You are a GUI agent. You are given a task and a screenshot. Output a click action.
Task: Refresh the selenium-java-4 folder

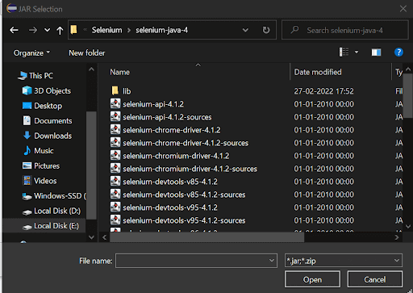click(266, 30)
